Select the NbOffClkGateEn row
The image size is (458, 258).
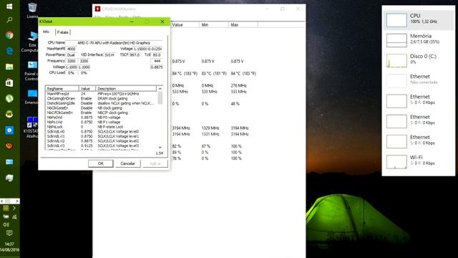tap(101, 113)
